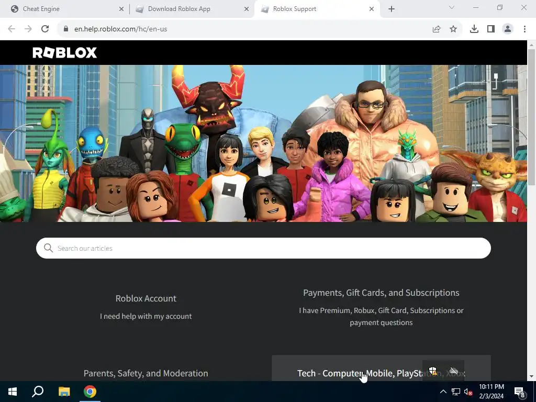Open the Windows Start menu
536x402 pixels.
(13, 392)
